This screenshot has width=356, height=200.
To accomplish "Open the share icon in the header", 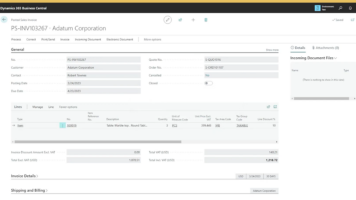I will point(180,20).
